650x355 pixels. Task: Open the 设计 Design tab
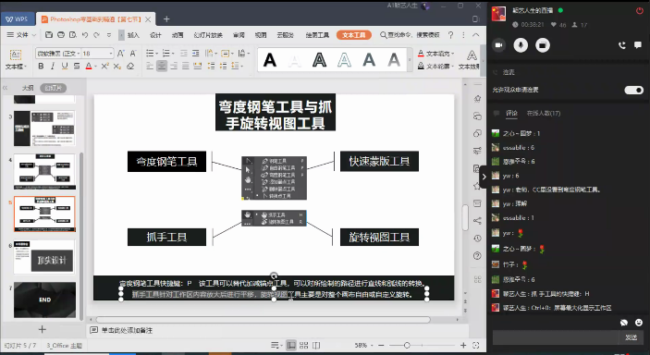click(155, 35)
